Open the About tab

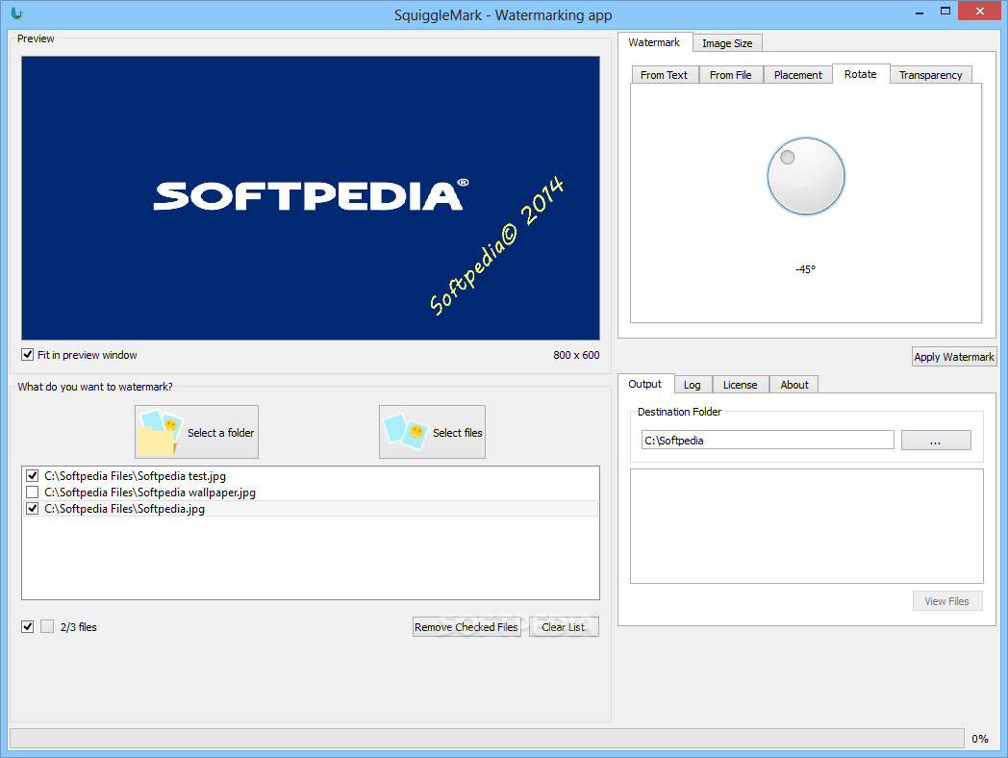click(x=794, y=385)
